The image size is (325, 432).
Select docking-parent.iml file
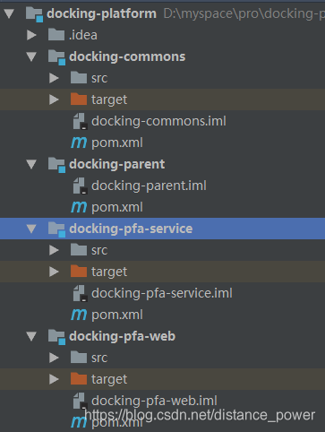[149, 186]
